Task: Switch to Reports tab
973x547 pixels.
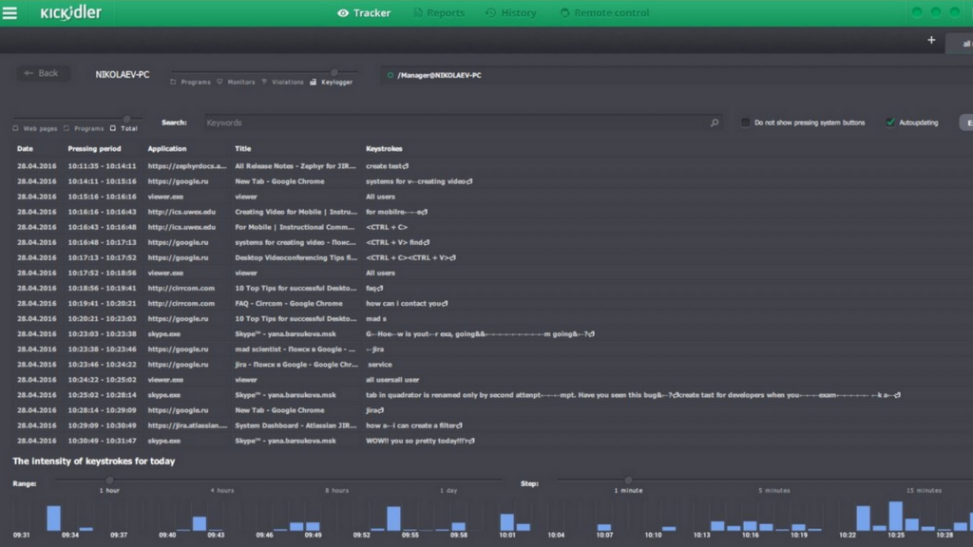Action: tap(439, 13)
